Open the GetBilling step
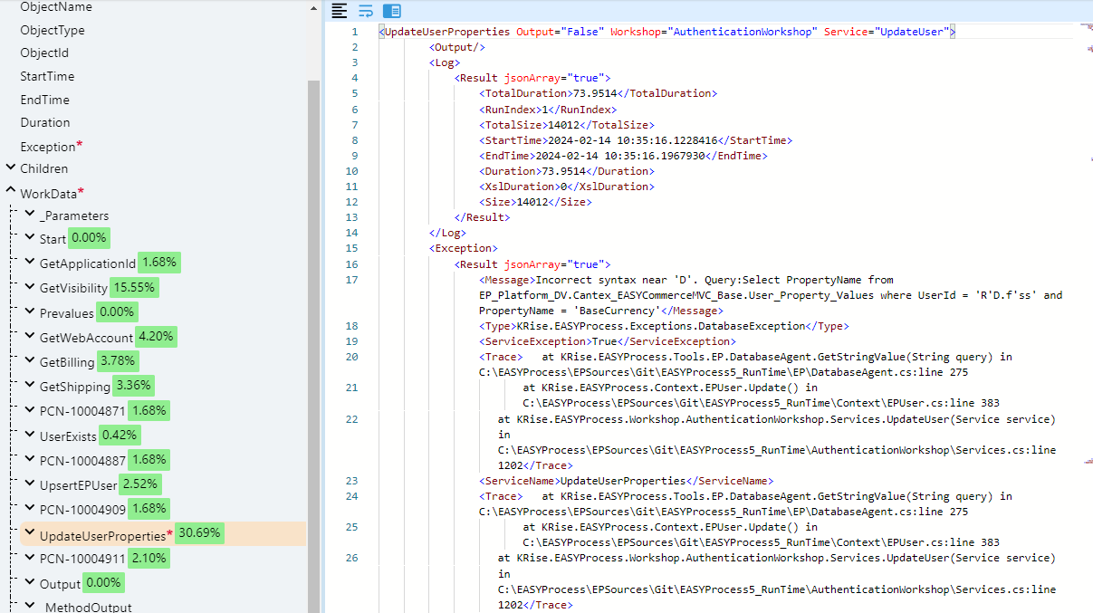 tap(67, 362)
